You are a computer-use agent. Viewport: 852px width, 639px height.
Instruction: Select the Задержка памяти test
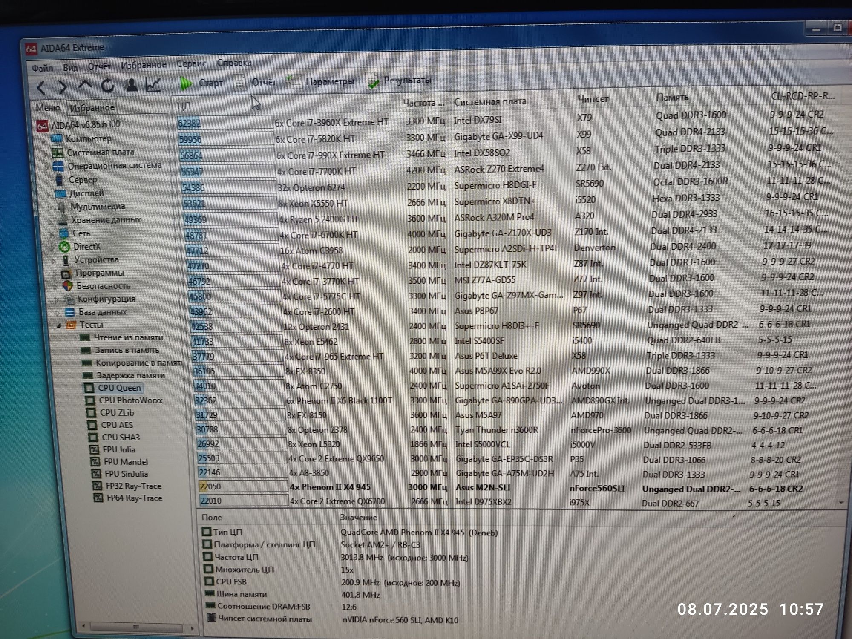point(130,376)
